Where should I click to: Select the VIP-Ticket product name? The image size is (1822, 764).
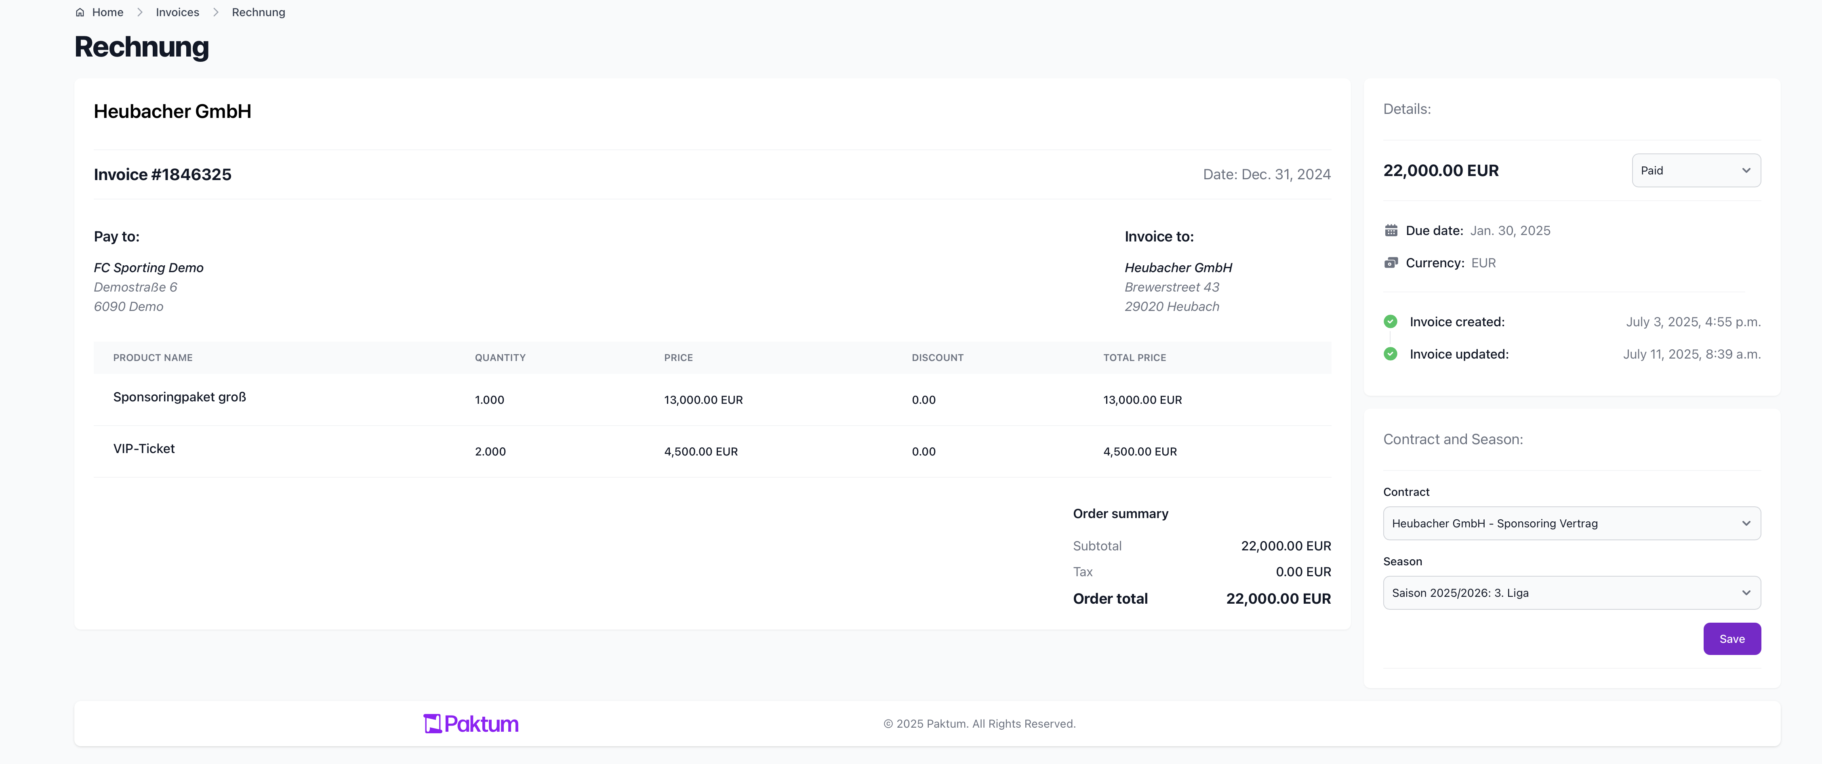click(x=143, y=449)
